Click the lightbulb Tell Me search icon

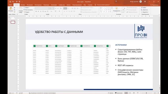pyautogui.click(x=95, y=5)
